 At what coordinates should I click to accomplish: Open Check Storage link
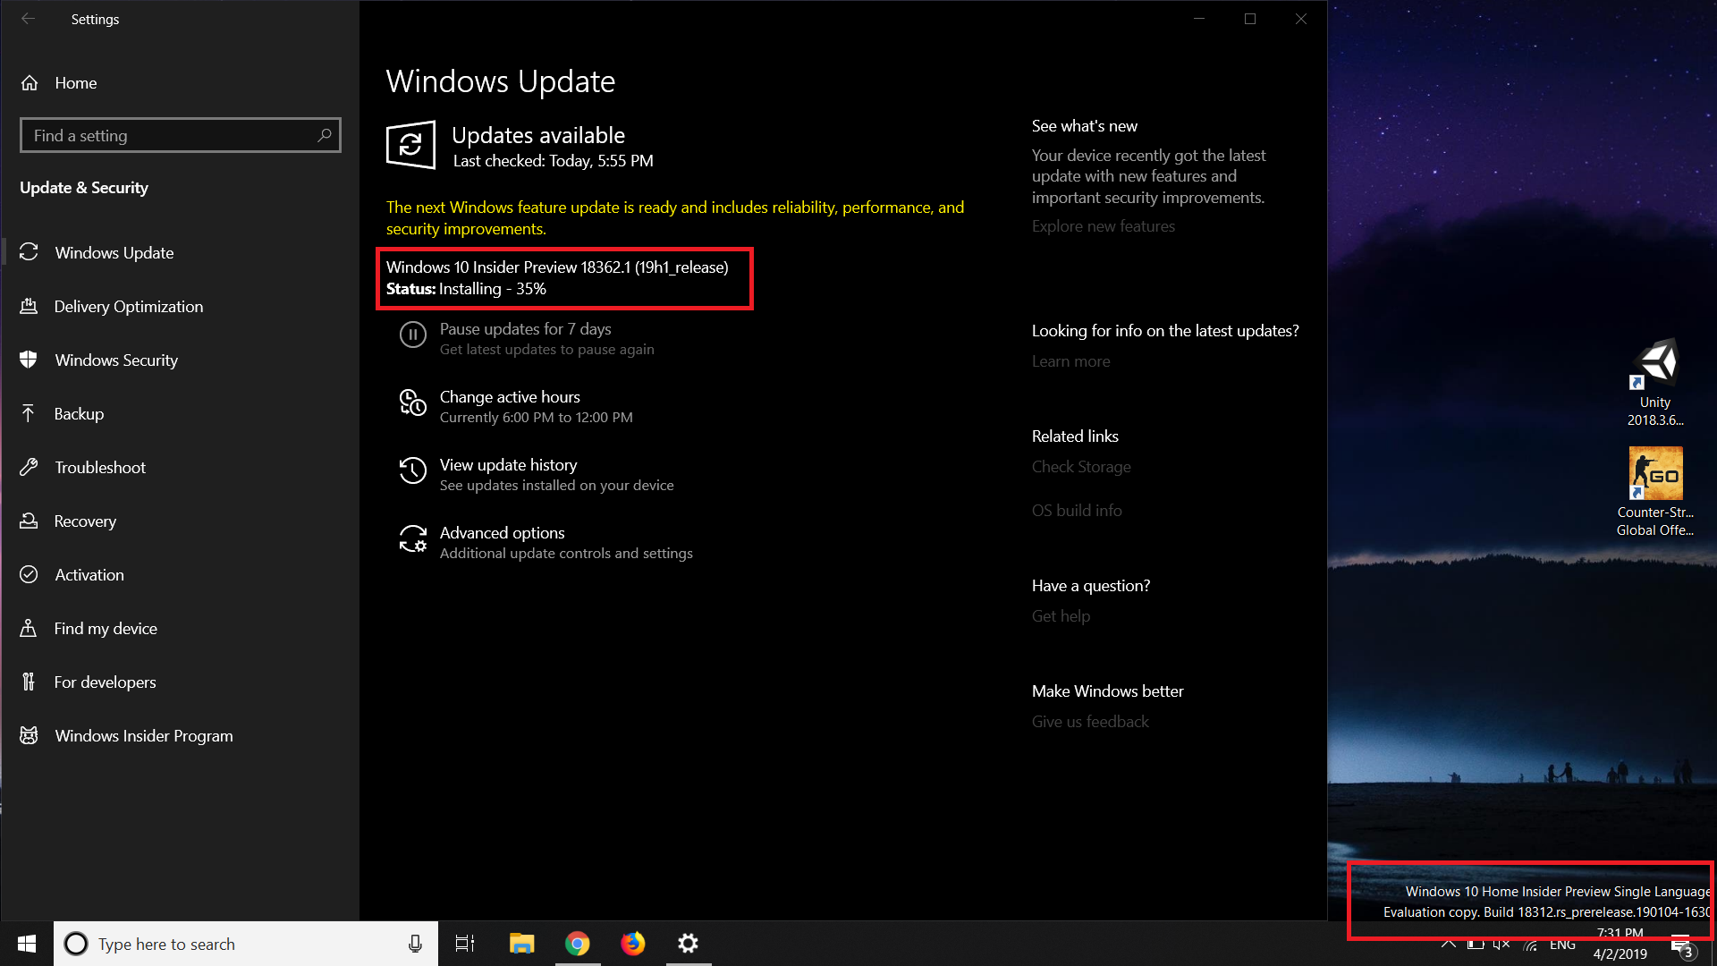(1081, 467)
